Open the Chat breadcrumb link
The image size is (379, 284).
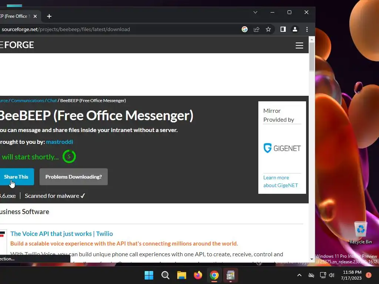pos(52,101)
